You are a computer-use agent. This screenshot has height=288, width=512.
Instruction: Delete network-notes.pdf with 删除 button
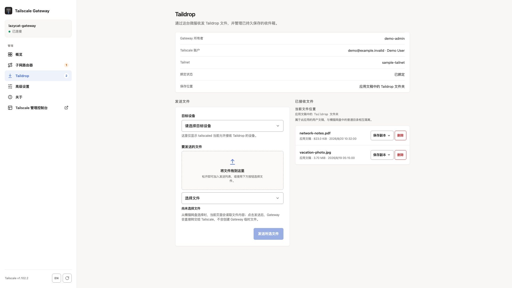pos(401,135)
